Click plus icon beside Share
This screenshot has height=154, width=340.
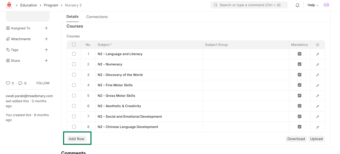[46, 61]
